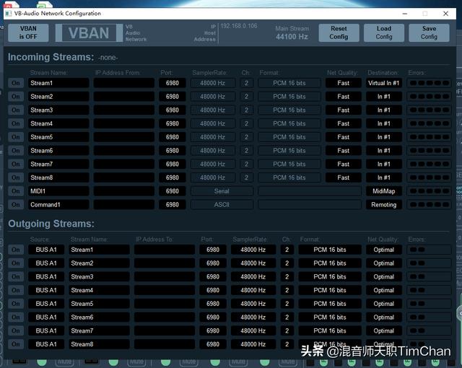Click the errors indicator for incoming Stream1
The height and width of the screenshot is (368, 462).
429,83
